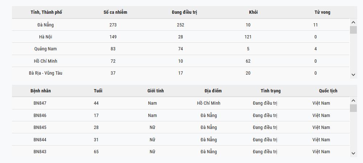The width and height of the screenshot is (363, 163).
Task: Grab the patient table scrollbar thumb
Action: [353, 108]
